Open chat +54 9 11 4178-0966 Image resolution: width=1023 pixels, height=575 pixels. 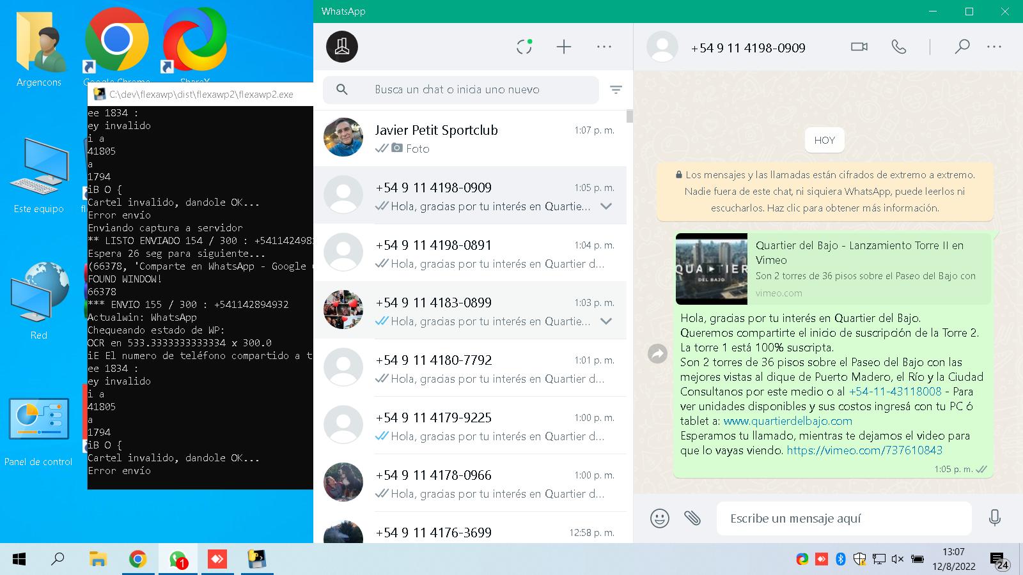click(470, 482)
